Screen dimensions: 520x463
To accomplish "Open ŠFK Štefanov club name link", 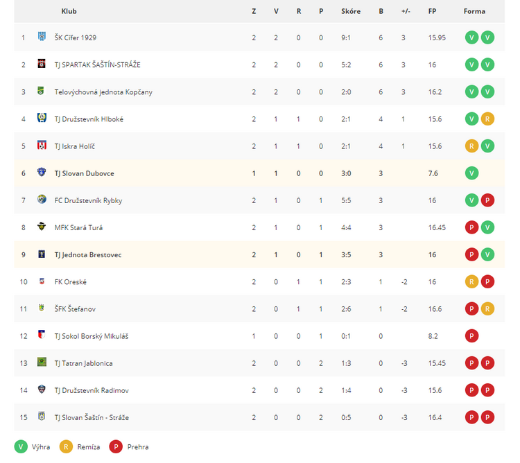I will tap(75, 309).
